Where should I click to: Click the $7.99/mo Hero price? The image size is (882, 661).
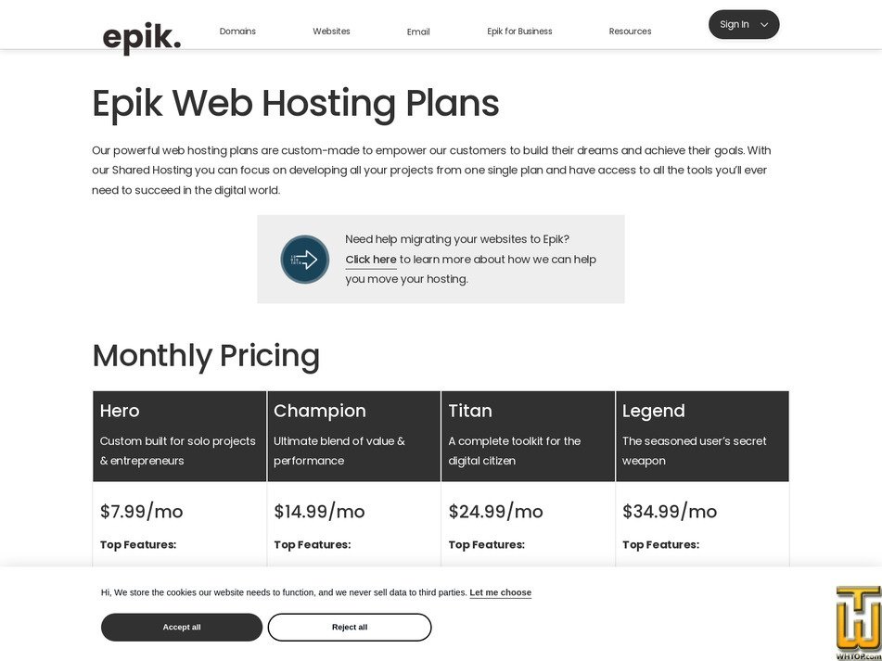click(141, 511)
